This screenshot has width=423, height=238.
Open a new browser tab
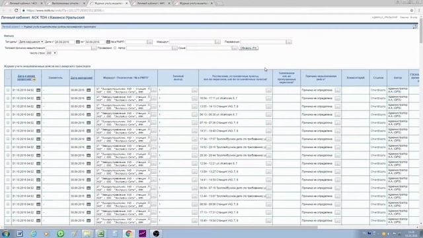[x=220, y=3]
